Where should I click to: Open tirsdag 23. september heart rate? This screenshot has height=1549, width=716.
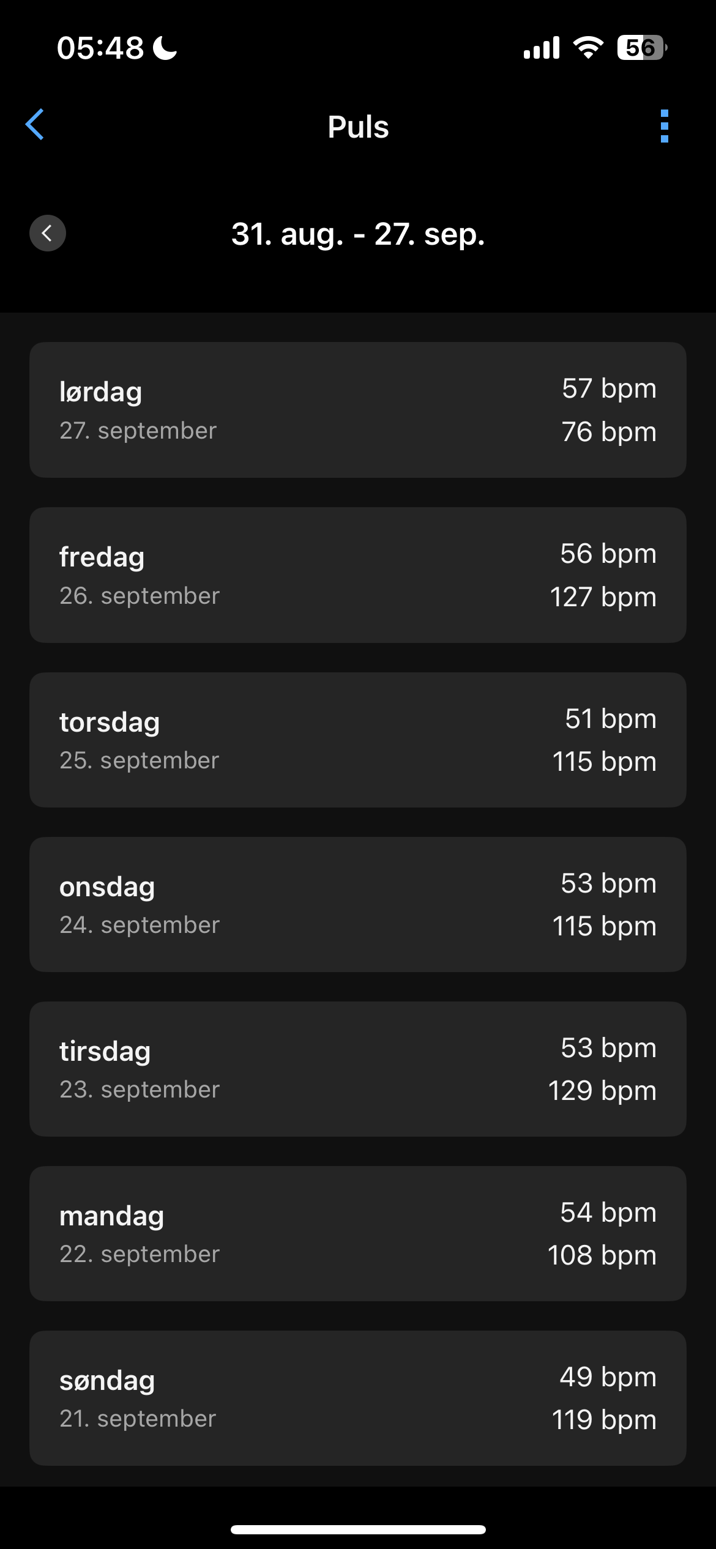pos(358,1069)
